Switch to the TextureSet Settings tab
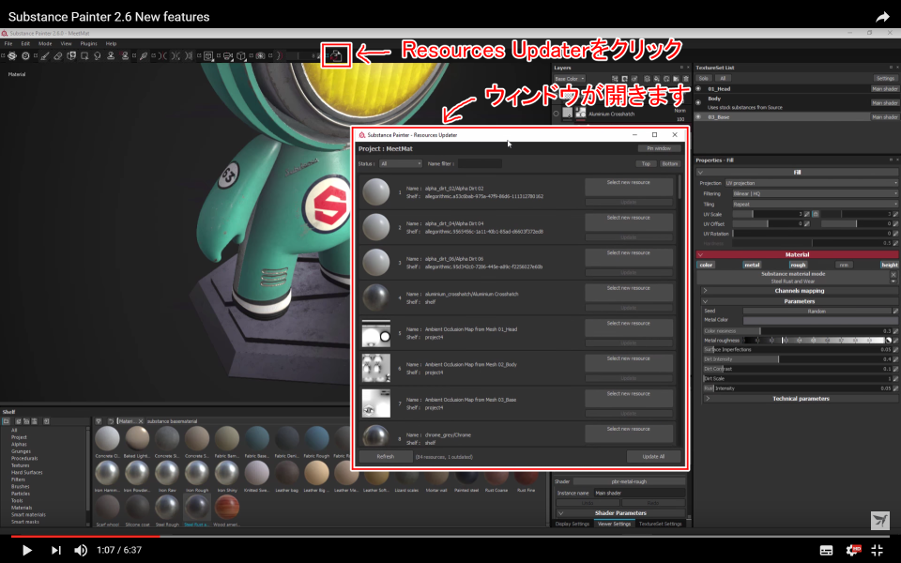Viewport: 901px width, 563px height. (x=660, y=524)
